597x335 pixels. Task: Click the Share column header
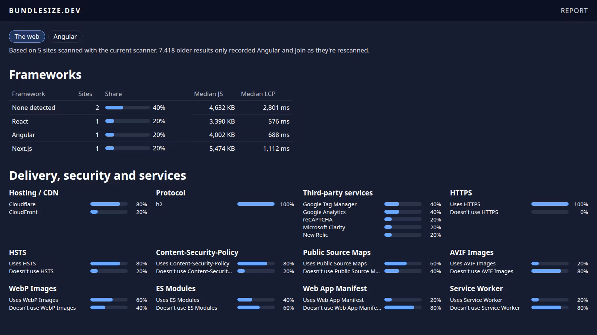[x=113, y=94]
